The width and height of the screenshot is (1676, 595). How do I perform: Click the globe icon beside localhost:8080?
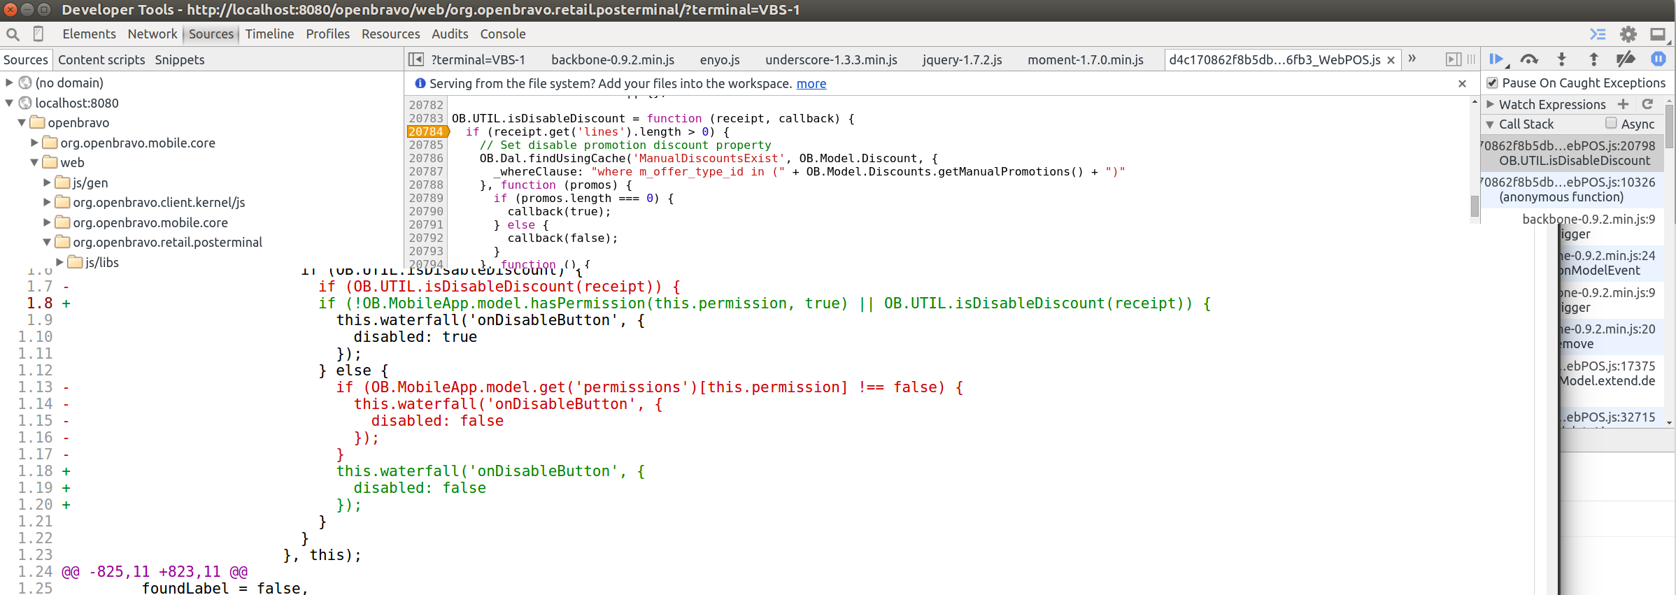coord(25,103)
